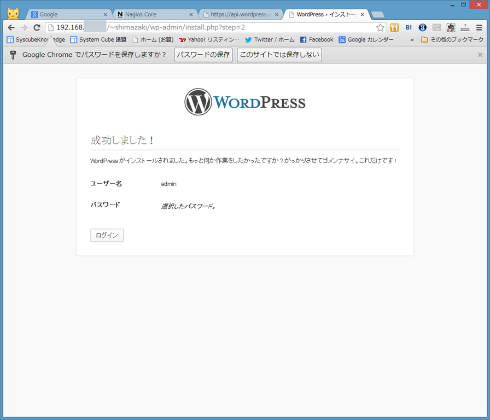Click このサイトでは保存しない button
Image resolution: width=490 pixels, height=420 pixels.
[x=279, y=55]
